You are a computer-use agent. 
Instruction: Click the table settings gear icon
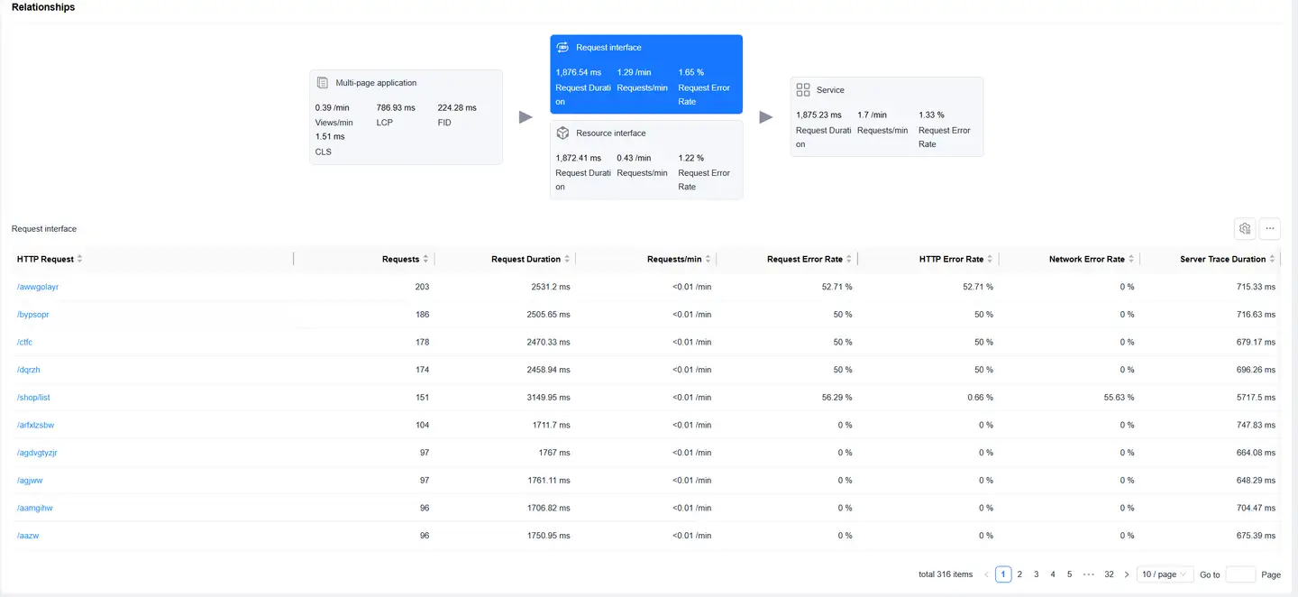pyautogui.click(x=1244, y=229)
